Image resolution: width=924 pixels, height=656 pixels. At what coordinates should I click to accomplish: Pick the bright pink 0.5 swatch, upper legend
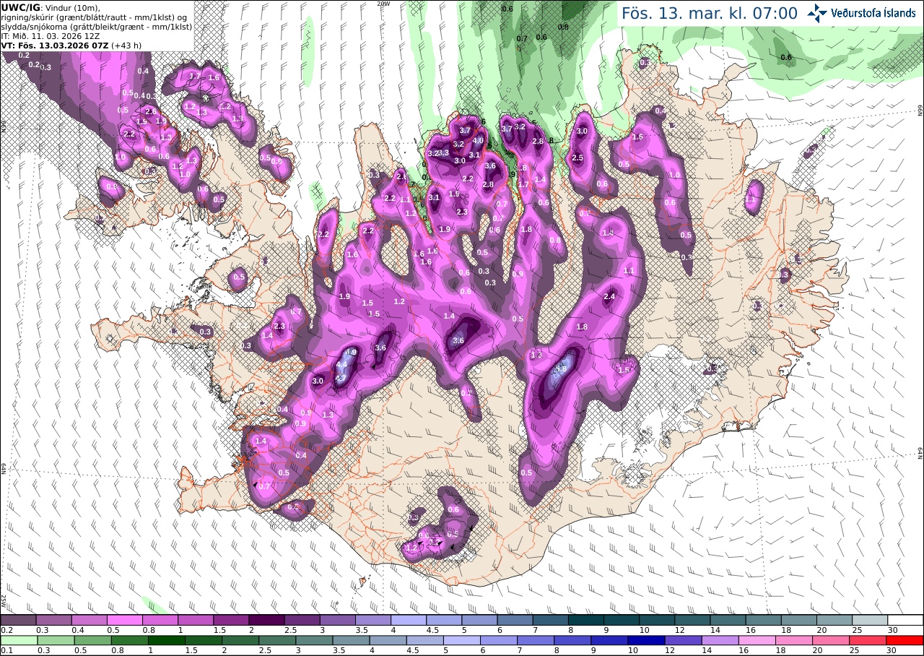point(124,620)
